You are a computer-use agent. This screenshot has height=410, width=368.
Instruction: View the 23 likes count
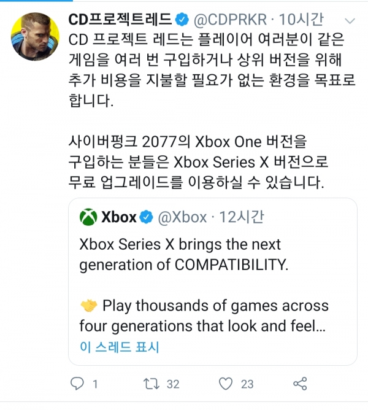[x=247, y=384]
